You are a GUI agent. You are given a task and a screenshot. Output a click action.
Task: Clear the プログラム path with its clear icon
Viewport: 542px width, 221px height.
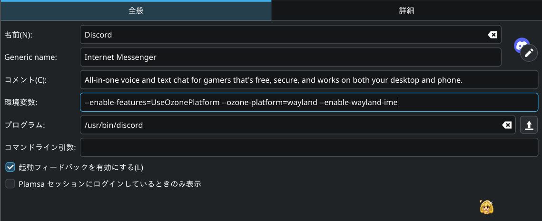[507, 125]
